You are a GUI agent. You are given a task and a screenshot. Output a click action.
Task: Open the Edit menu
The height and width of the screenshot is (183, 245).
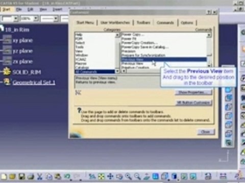(x=30, y=9)
